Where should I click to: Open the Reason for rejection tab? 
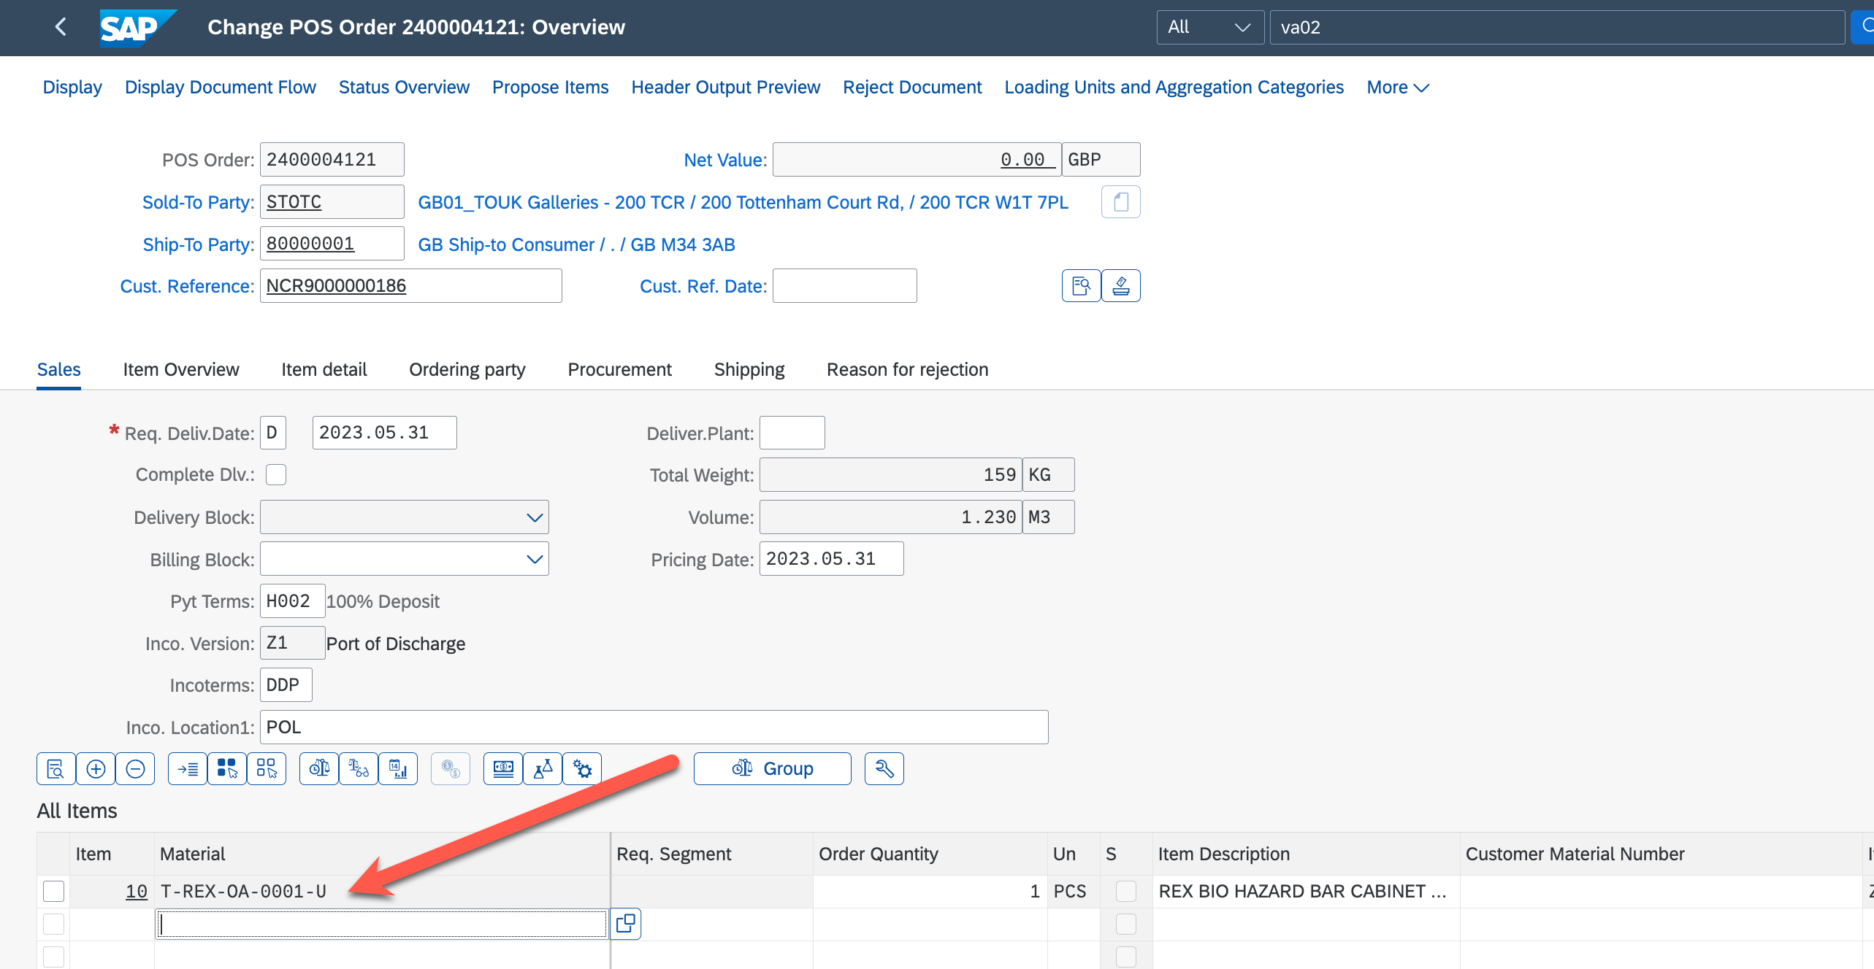click(907, 370)
